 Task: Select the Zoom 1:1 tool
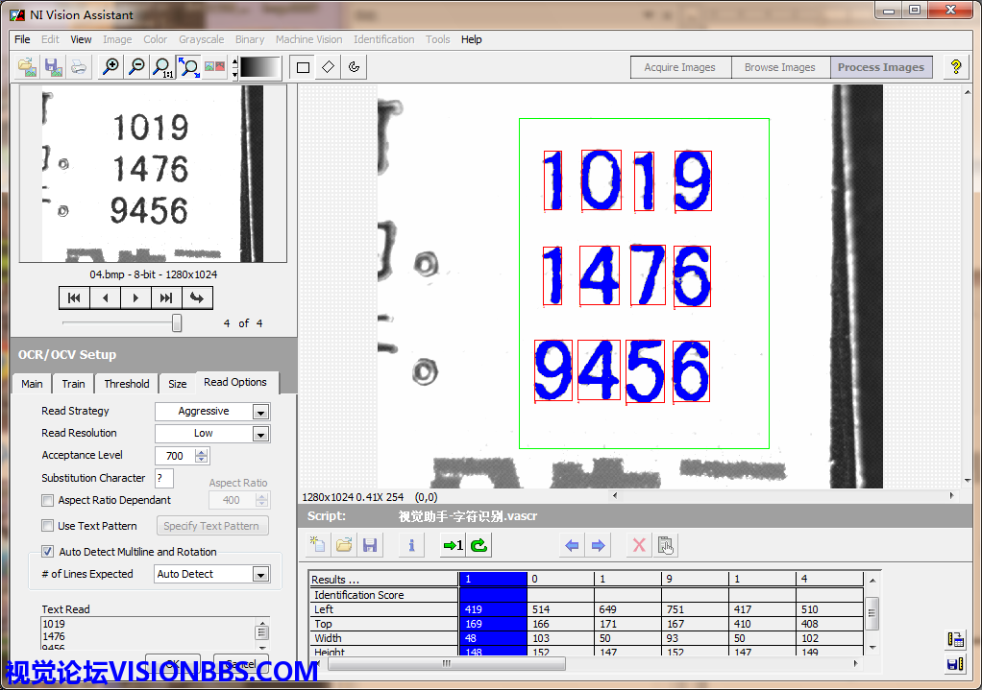[163, 67]
